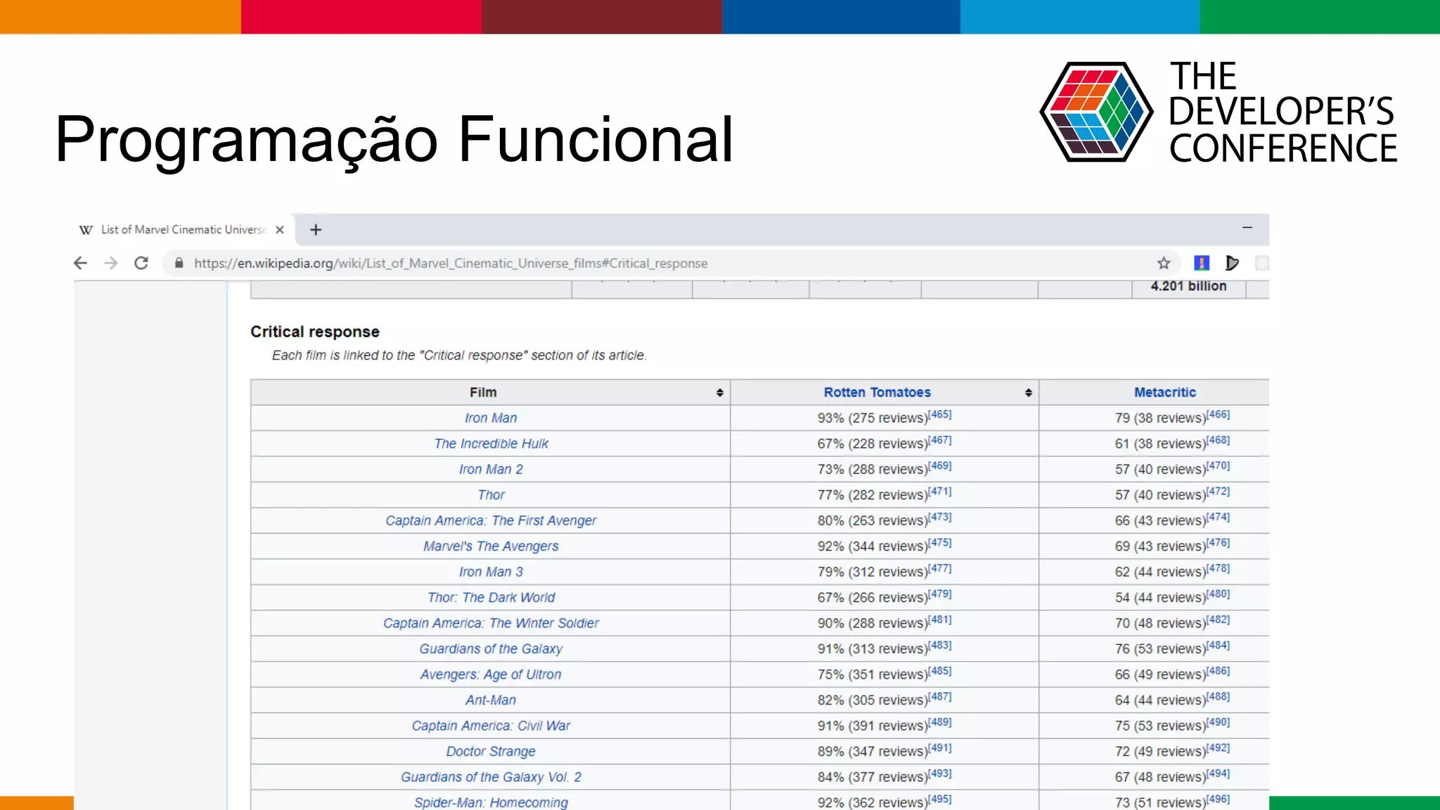Open Captain America: The Winter Soldier link
The image size is (1440, 810).
(x=491, y=624)
